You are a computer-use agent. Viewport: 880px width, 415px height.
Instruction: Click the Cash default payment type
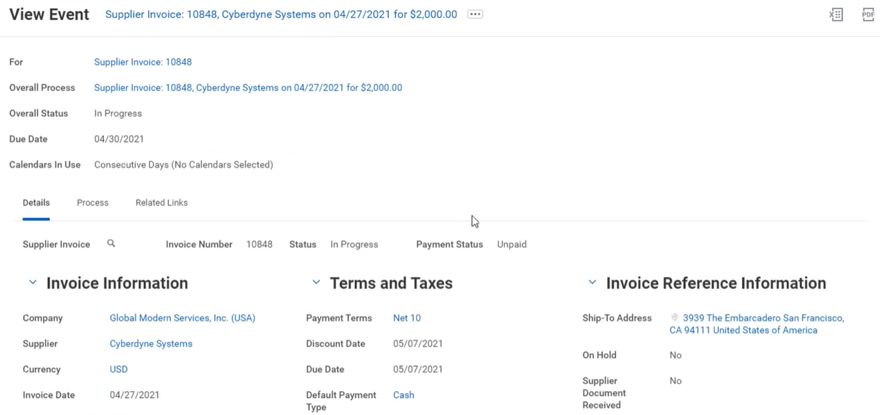click(403, 395)
